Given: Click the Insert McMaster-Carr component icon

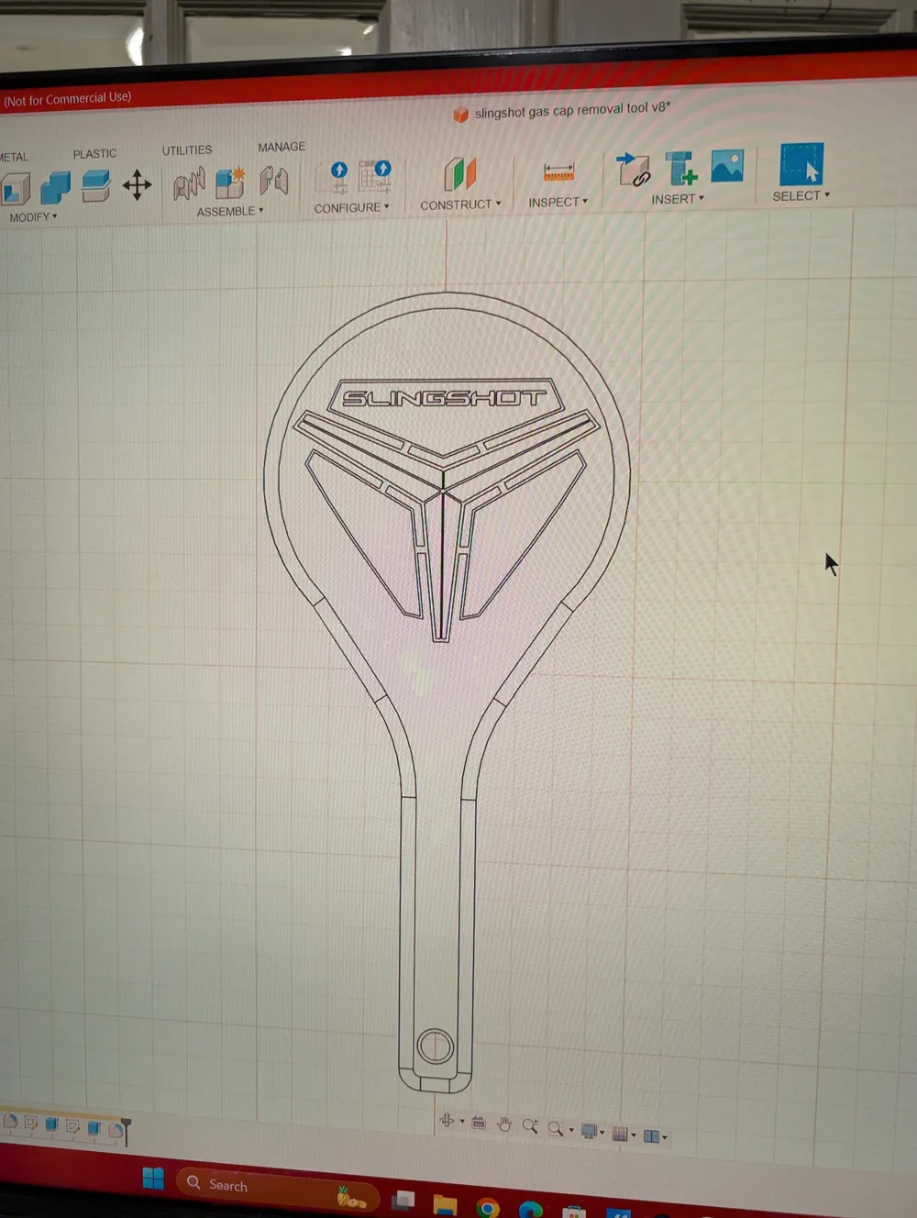Looking at the screenshot, I should pyautogui.click(x=680, y=168).
